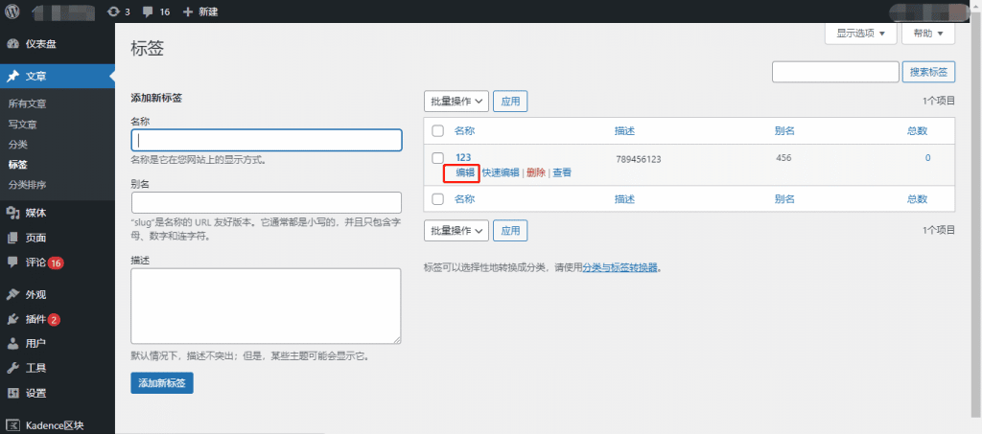Open 所有文章 submenu item
This screenshot has height=434, width=982.
(28, 103)
